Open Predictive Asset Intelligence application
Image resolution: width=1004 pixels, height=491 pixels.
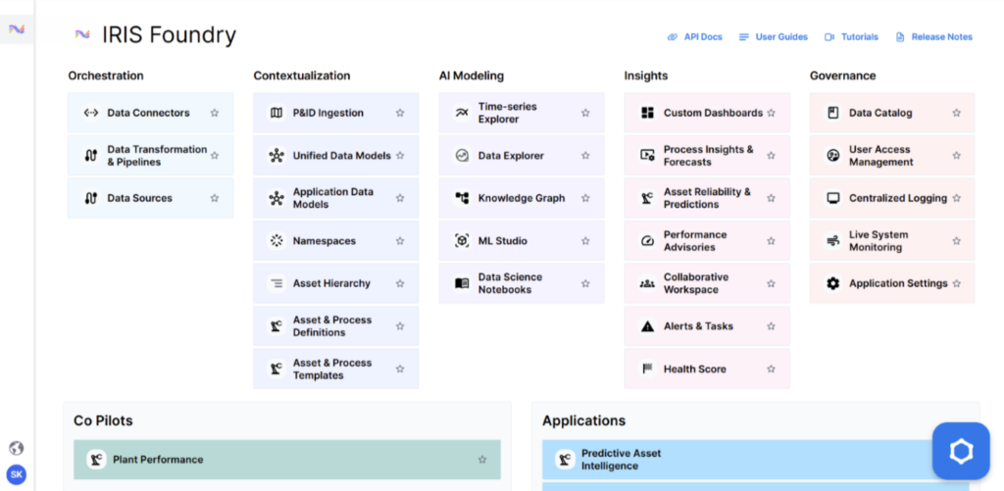756,460
